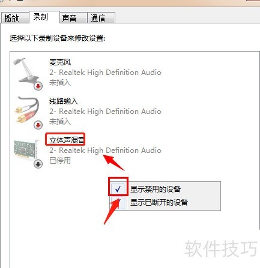The width and height of the screenshot is (260, 268).
Task: Click 未插入 status under 麦克风
Action: point(60,82)
